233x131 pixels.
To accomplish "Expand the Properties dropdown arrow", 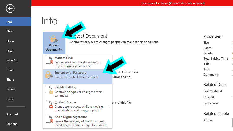I will tap(222, 36).
